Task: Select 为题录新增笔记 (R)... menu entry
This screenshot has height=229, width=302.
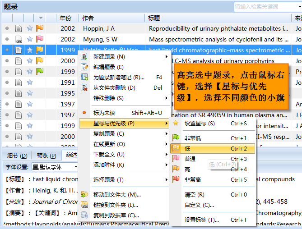Action: pyautogui.click(x=124, y=77)
